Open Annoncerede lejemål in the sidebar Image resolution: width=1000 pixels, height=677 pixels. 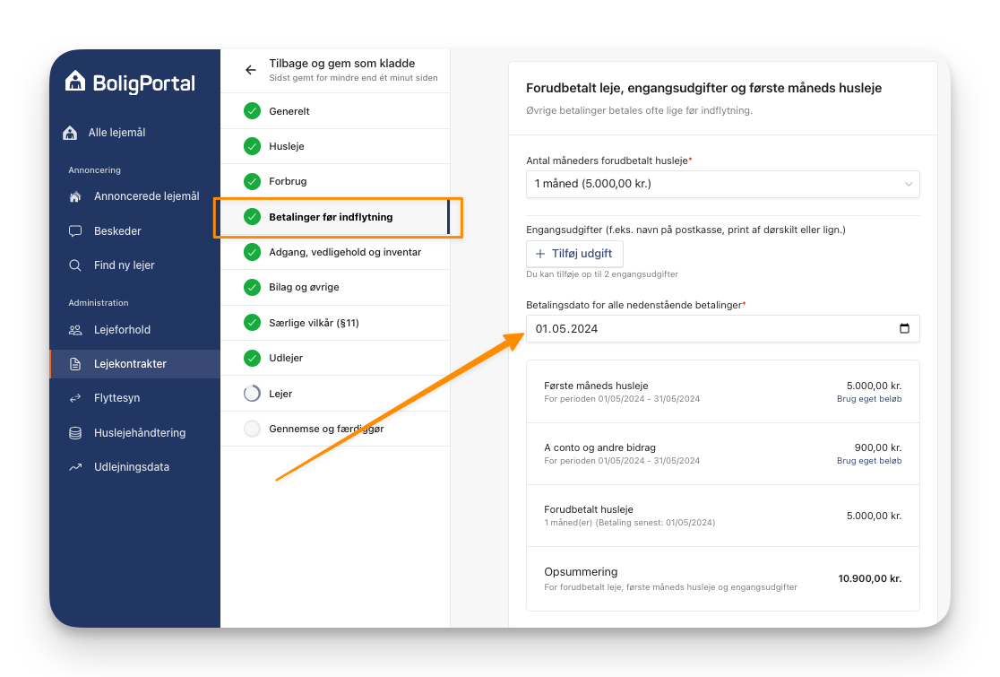(x=134, y=196)
